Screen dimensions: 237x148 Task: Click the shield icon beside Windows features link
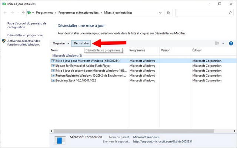[x=4, y=41]
